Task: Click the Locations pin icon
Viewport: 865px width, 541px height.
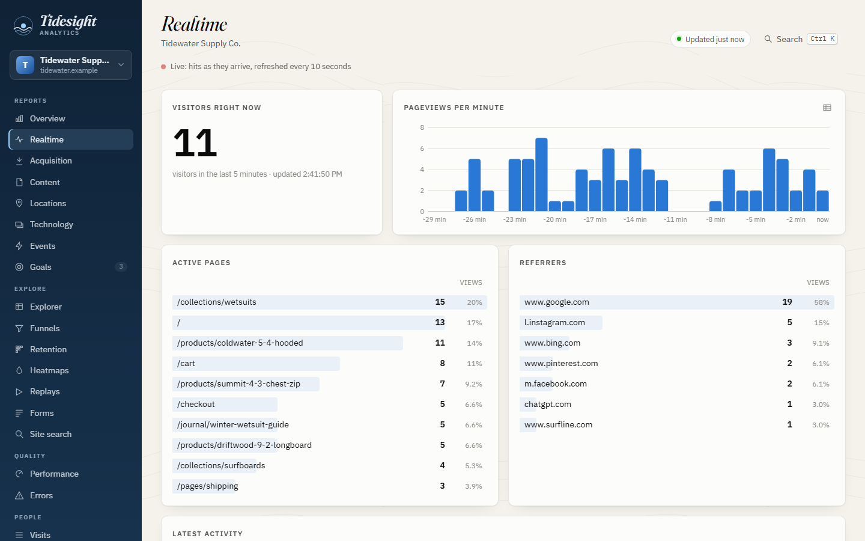Action: (x=19, y=203)
